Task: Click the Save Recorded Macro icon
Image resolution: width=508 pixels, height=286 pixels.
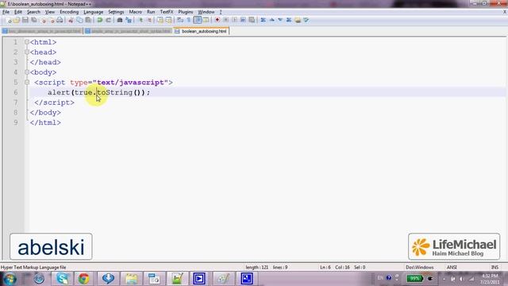Action: (x=252, y=20)
